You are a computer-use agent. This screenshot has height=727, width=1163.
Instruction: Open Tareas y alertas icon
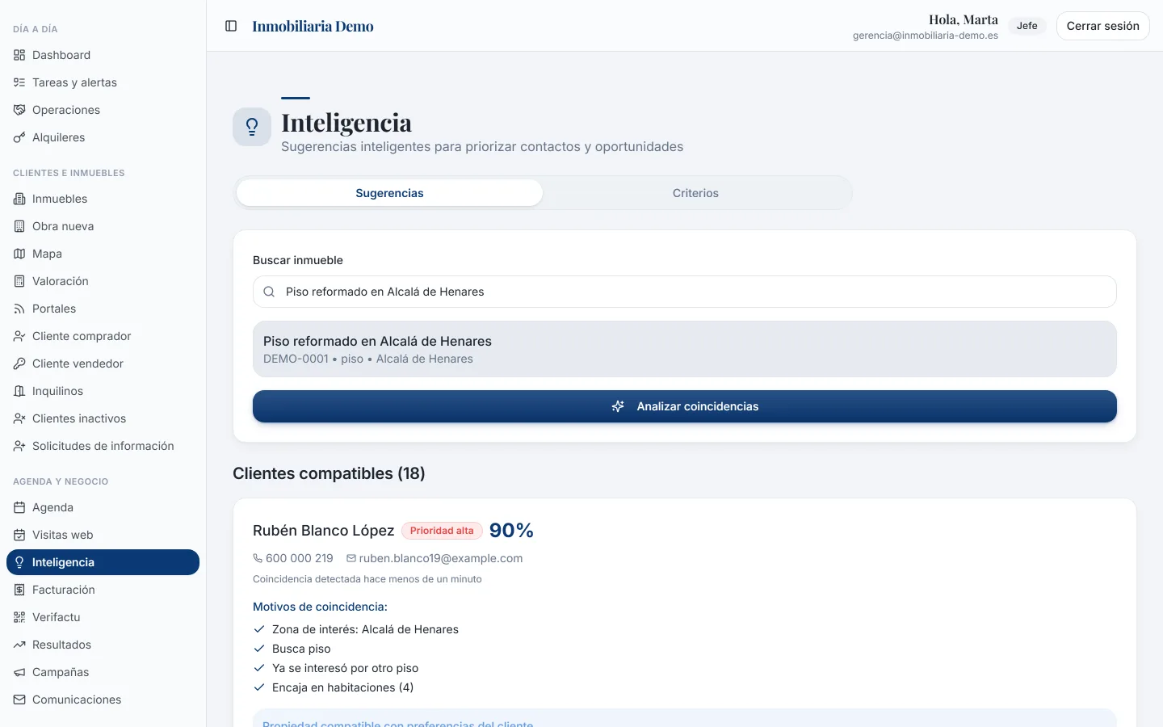click(19, 82)
